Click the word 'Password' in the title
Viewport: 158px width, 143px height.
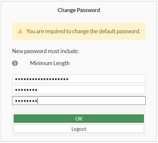pyautogui.click(x=88, y=10)
